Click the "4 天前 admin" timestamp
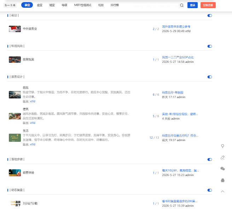The height and width of the screenshot is (212, 232). tap(171, 119)
